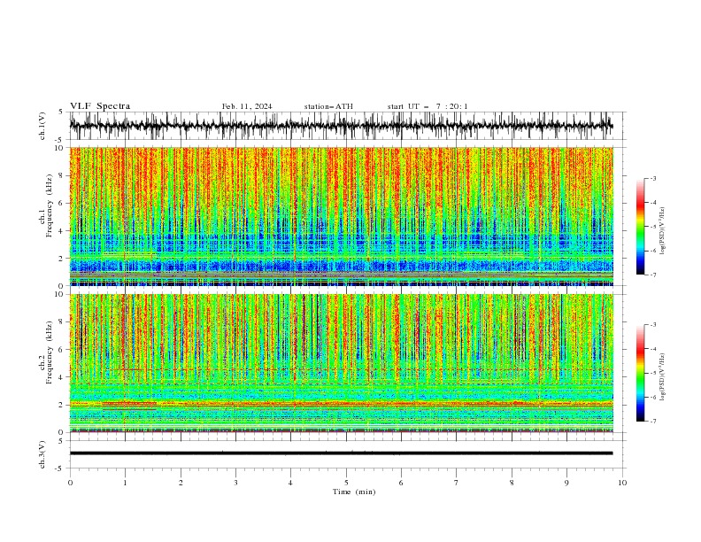Click the ch.3 flat voltage trace
Viewport: 701px width, 542px height.
click(341, 453)
